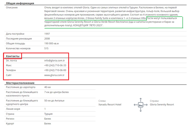Select the Курорт value Белек

click(x=48, y=123)
